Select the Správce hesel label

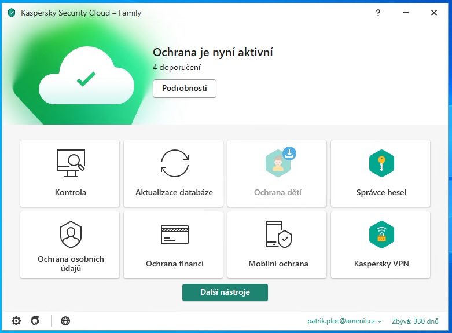(x=381, y=192)
